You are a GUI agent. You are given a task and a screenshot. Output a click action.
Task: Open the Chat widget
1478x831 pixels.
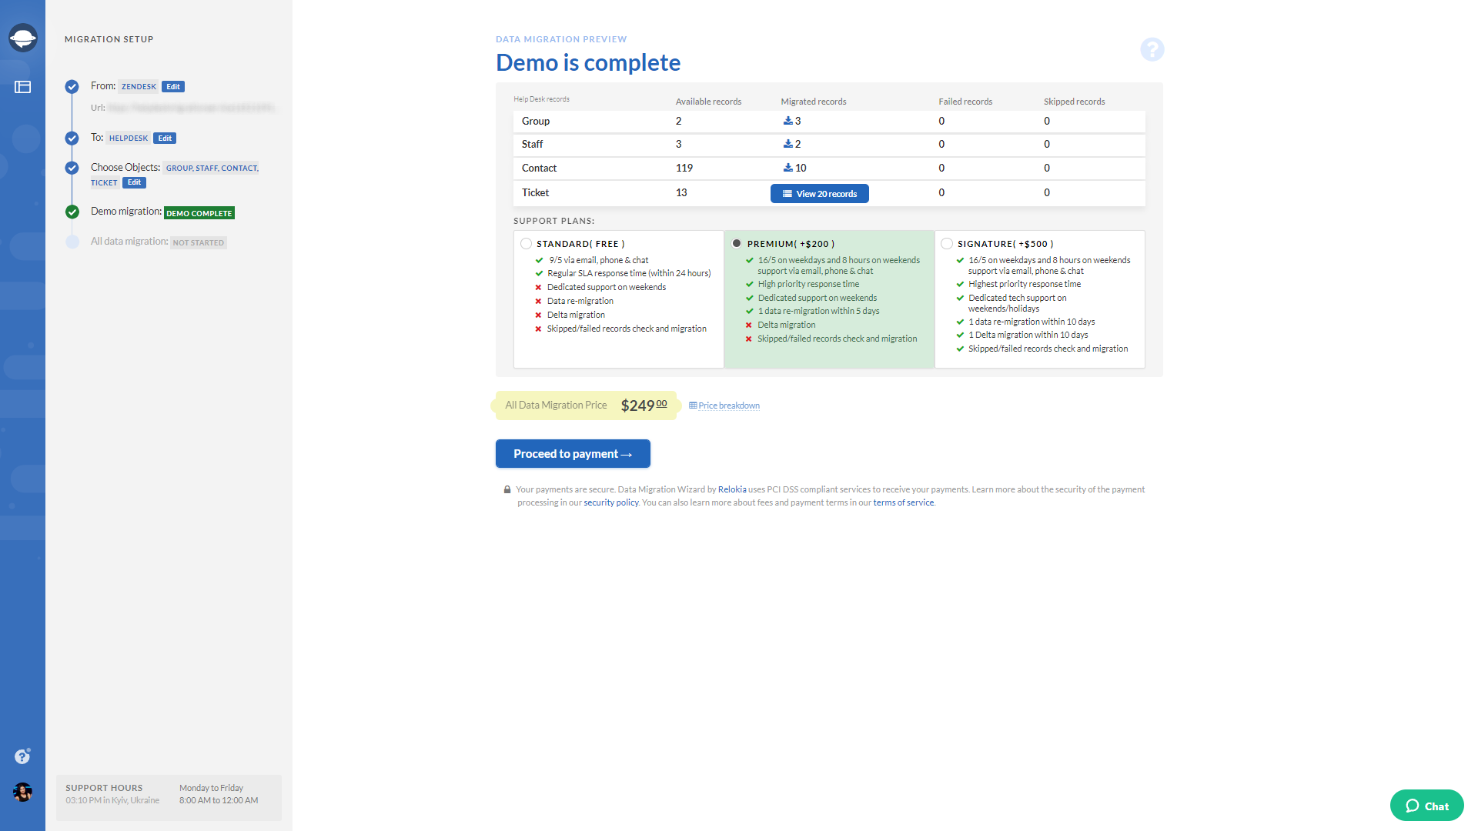[x=1426, y=806]
